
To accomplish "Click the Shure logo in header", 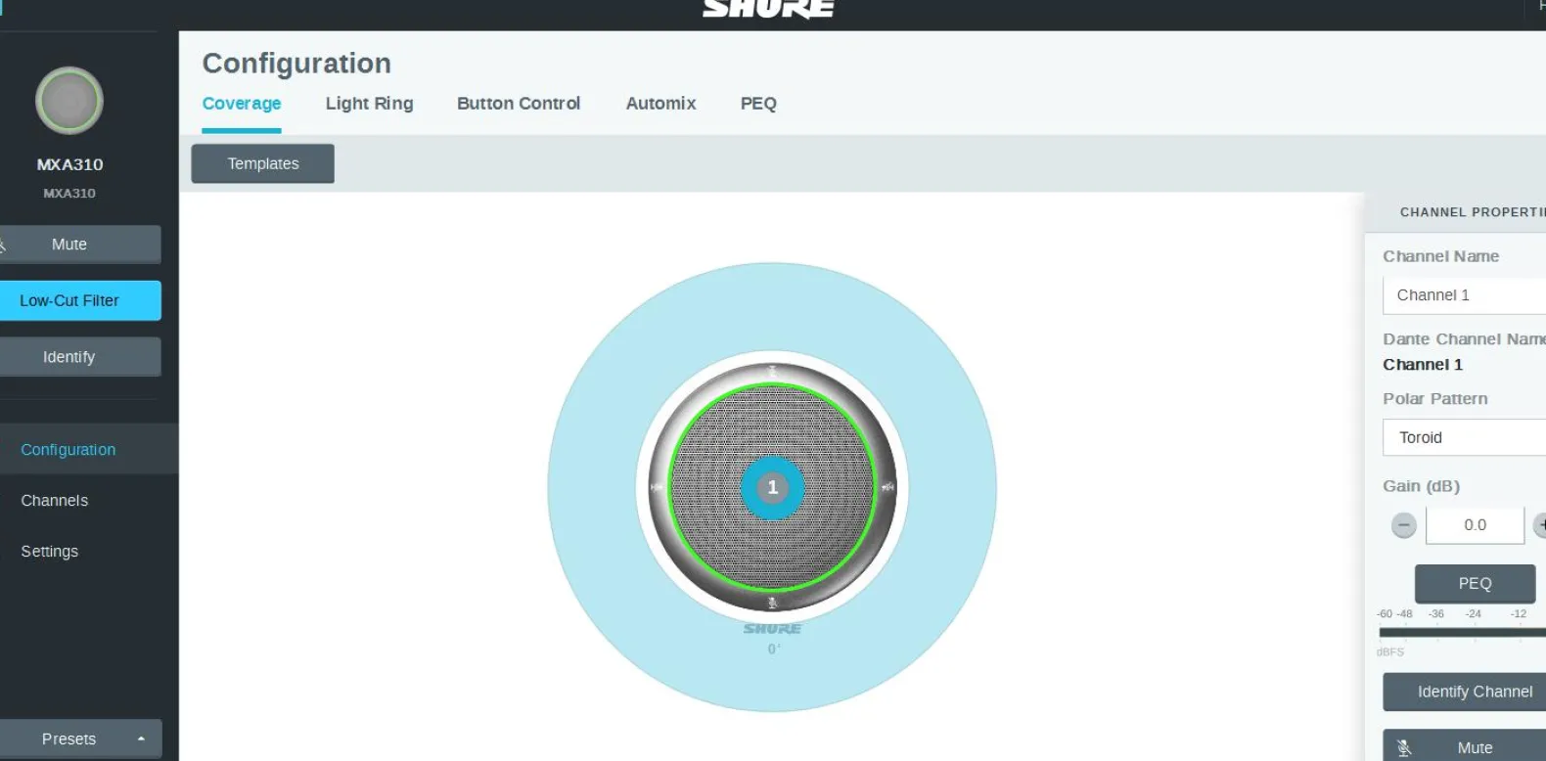I will (768, 10).
